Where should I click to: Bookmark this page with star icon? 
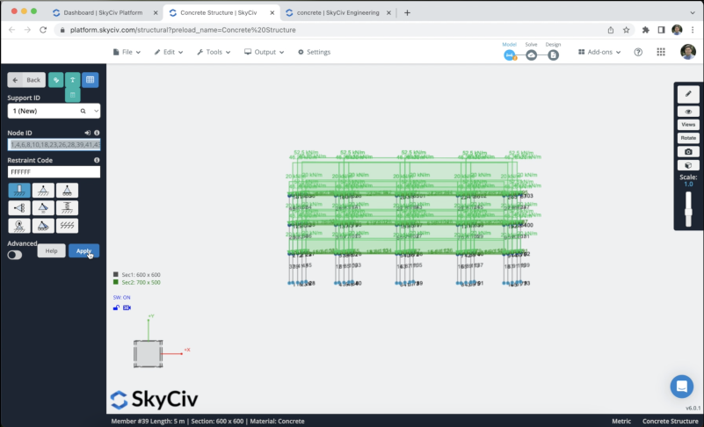tap(627, 30)
